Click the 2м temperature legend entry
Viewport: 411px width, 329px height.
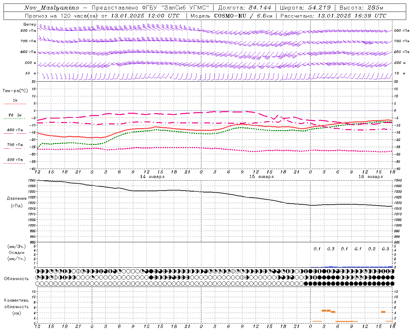point(15,101)
